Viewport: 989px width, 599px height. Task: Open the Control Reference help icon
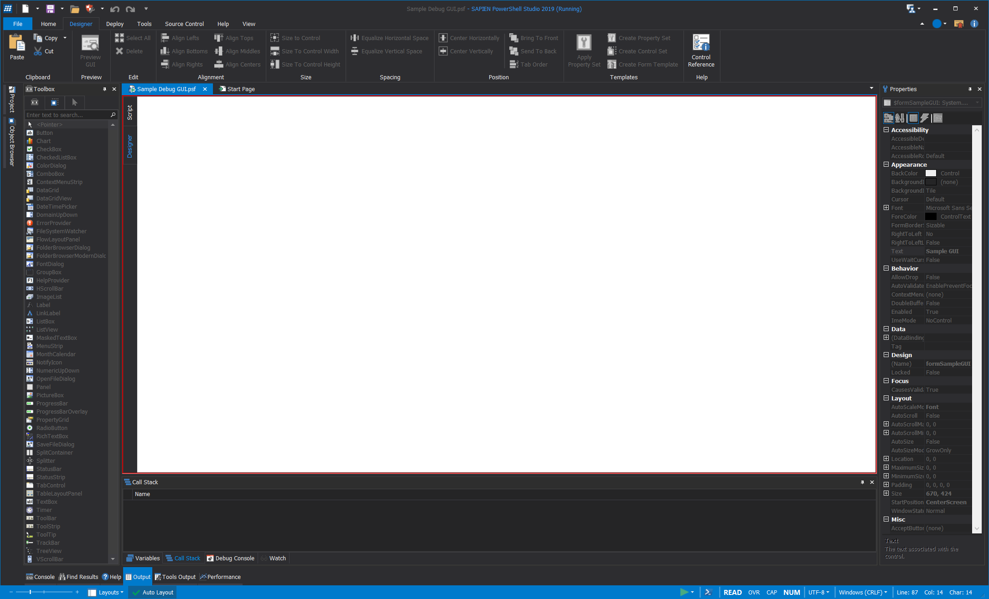click(x=701, y=42)
